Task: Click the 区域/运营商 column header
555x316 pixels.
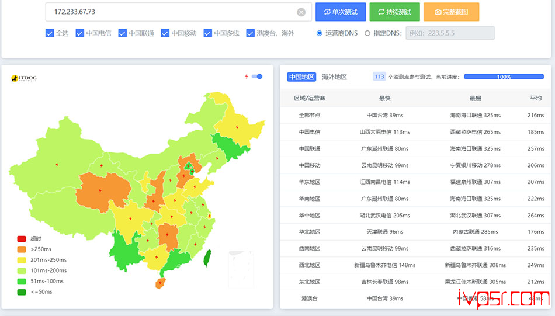Action: click(310, 98)
